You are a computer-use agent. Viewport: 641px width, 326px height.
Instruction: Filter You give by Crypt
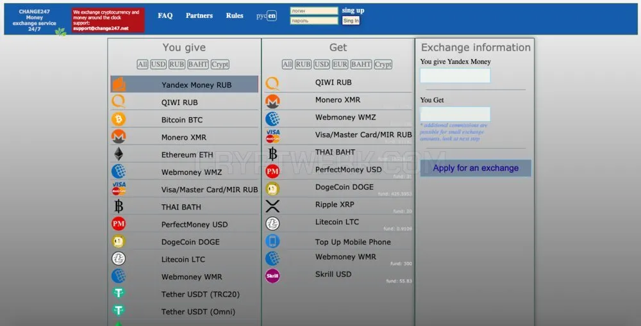[x=220, y=64]
